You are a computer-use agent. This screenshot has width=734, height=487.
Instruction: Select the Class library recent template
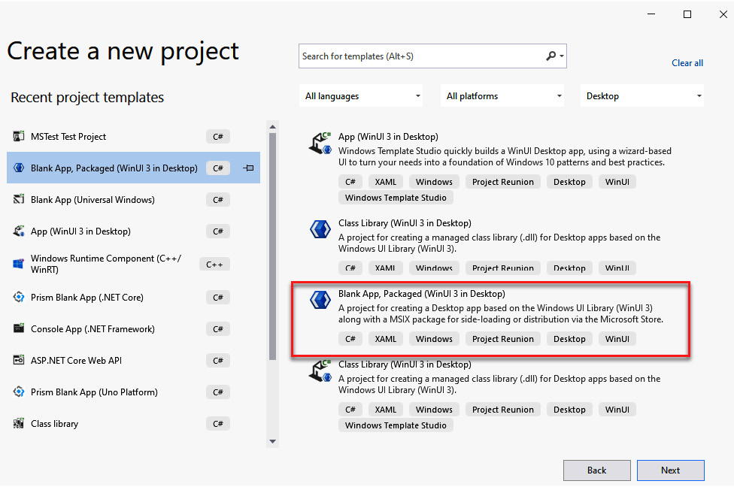(x=133, y=424)
